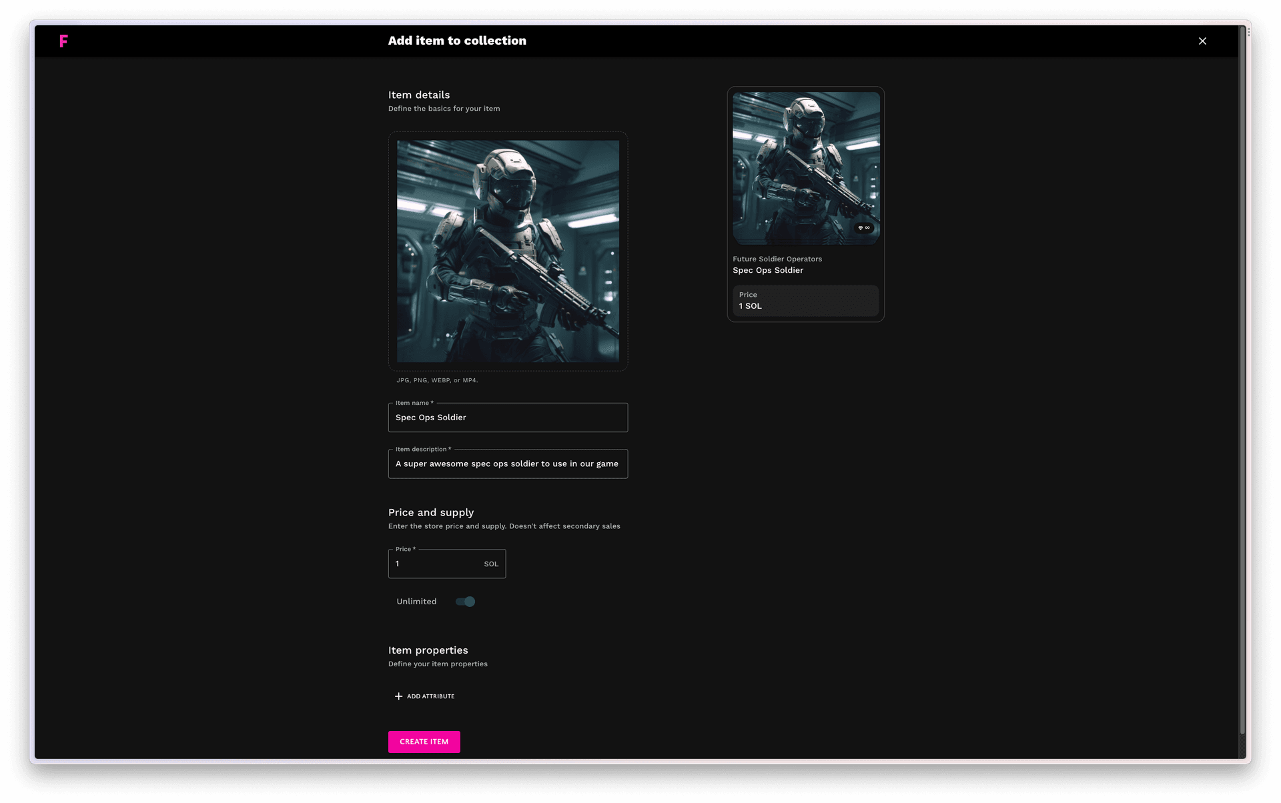Toggle the Unlimited supply switch
The image size is (1281, 803).
pyautogui.click(x=465, y=602)
